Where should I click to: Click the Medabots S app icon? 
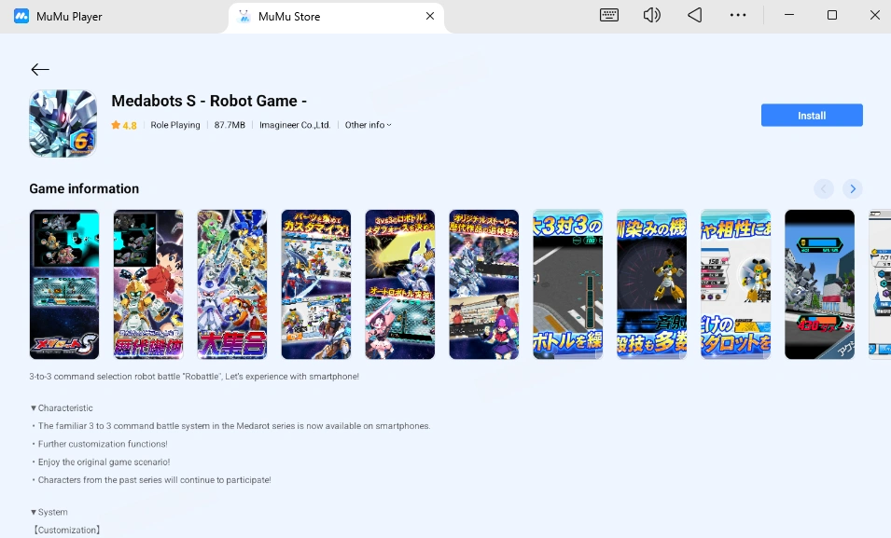63,123
